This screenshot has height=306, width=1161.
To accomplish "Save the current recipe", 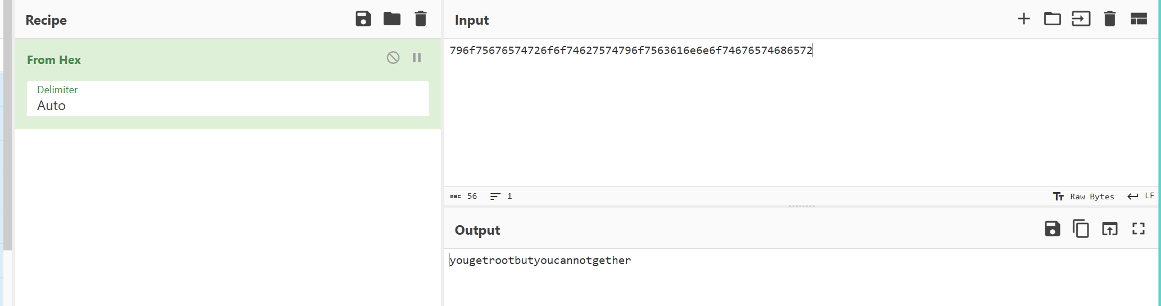I will pyautogui.click(x=363, y=19).
